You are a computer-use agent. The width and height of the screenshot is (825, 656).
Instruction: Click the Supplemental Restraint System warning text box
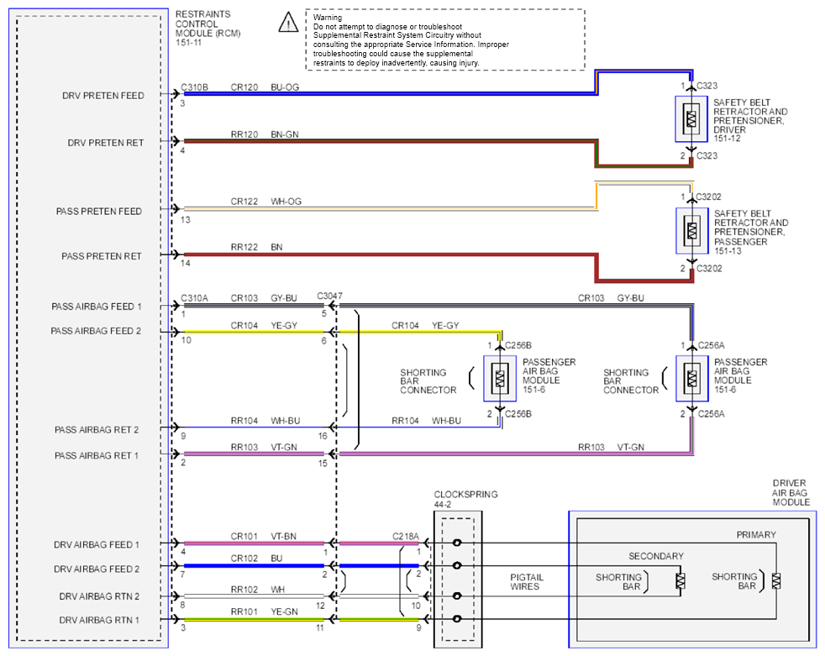(445, 39)
